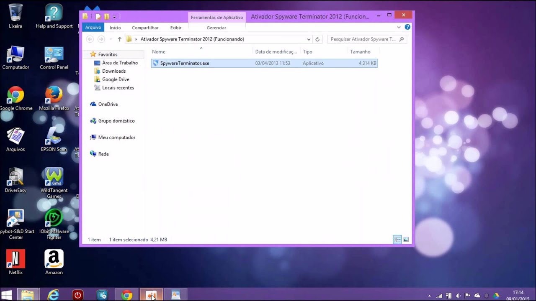Select Rede in the sidebar
This screenshot has height=301, width=536.
99,154
